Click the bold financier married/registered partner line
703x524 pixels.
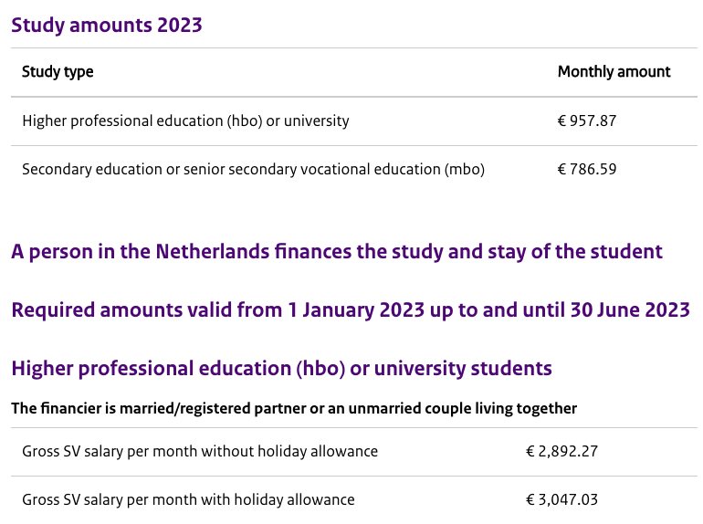pyautogui.click(x=294, y=408)
